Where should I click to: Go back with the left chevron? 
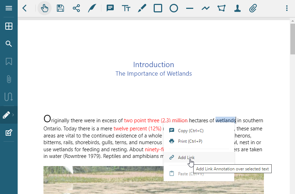tap(25, 8)
